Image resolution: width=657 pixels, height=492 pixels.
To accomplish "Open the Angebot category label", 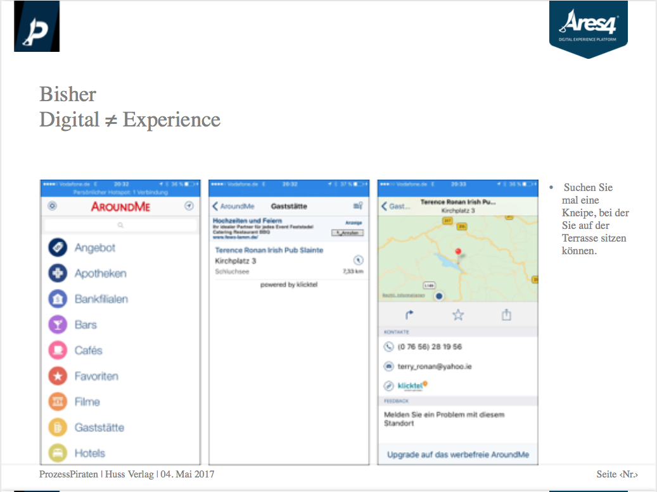I will pyautogui.click(x=94, y=248).
